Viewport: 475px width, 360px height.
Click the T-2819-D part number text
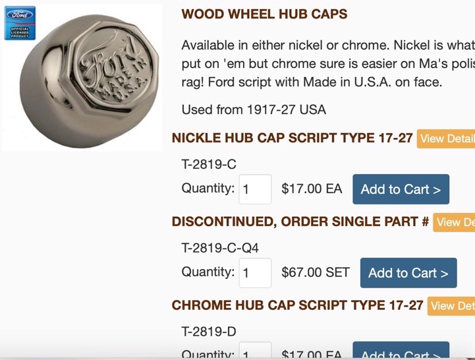208,332
